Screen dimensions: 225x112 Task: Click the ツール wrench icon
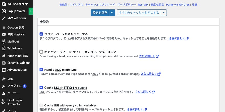click(4, 110)
